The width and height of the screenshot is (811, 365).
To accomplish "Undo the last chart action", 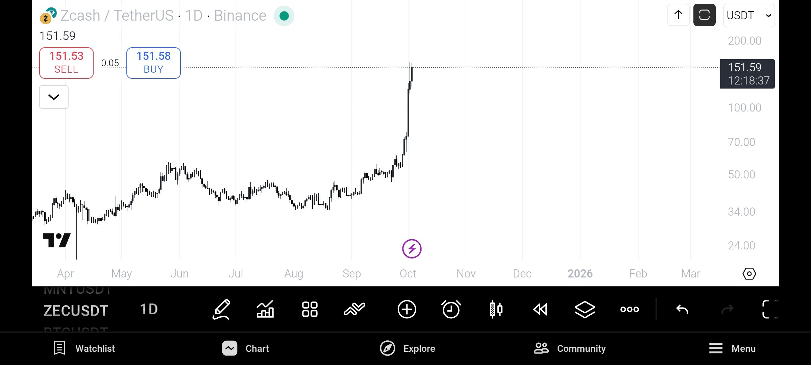I will point(682,309).
